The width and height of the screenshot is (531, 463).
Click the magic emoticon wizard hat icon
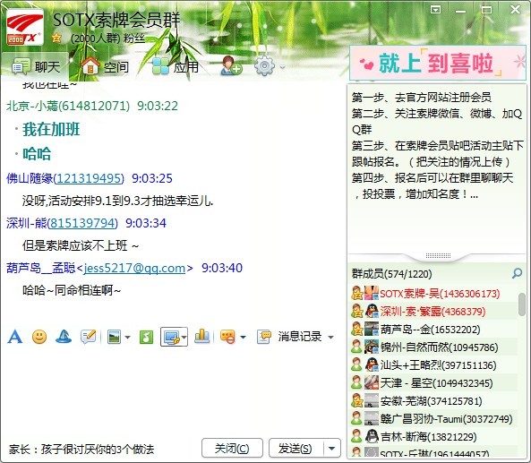click(x=64, y=337)
